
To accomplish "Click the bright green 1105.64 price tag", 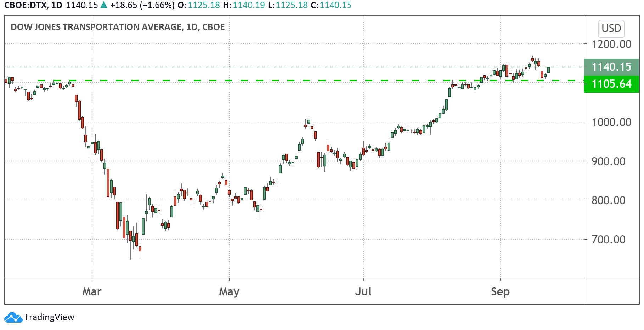I will click(611, 84).
